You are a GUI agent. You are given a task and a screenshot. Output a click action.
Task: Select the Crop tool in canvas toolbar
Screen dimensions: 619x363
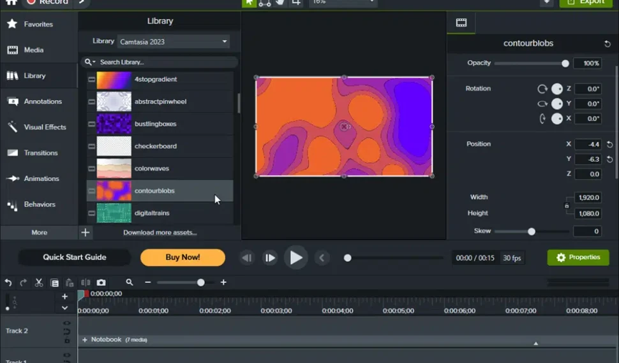(x=296, y=3)
